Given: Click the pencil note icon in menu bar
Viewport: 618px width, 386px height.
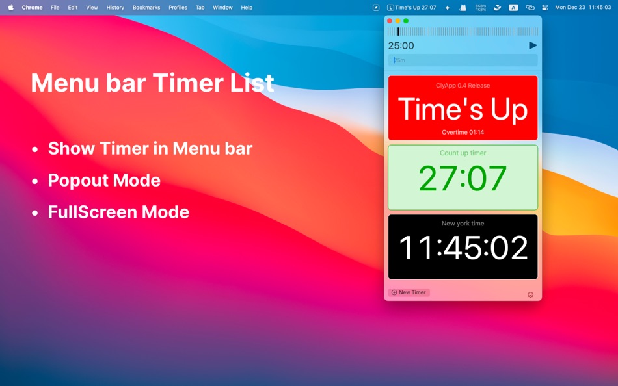Looking at the screenshot, I should pyautogui.click(x=376, y=8).
